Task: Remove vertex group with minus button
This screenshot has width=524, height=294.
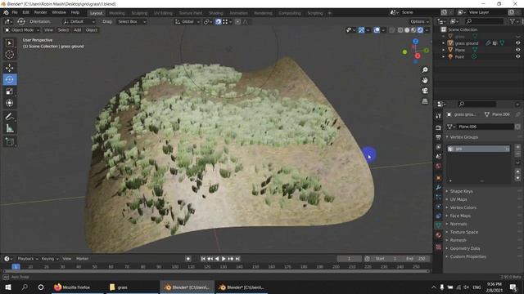Action: coord(517,154)
